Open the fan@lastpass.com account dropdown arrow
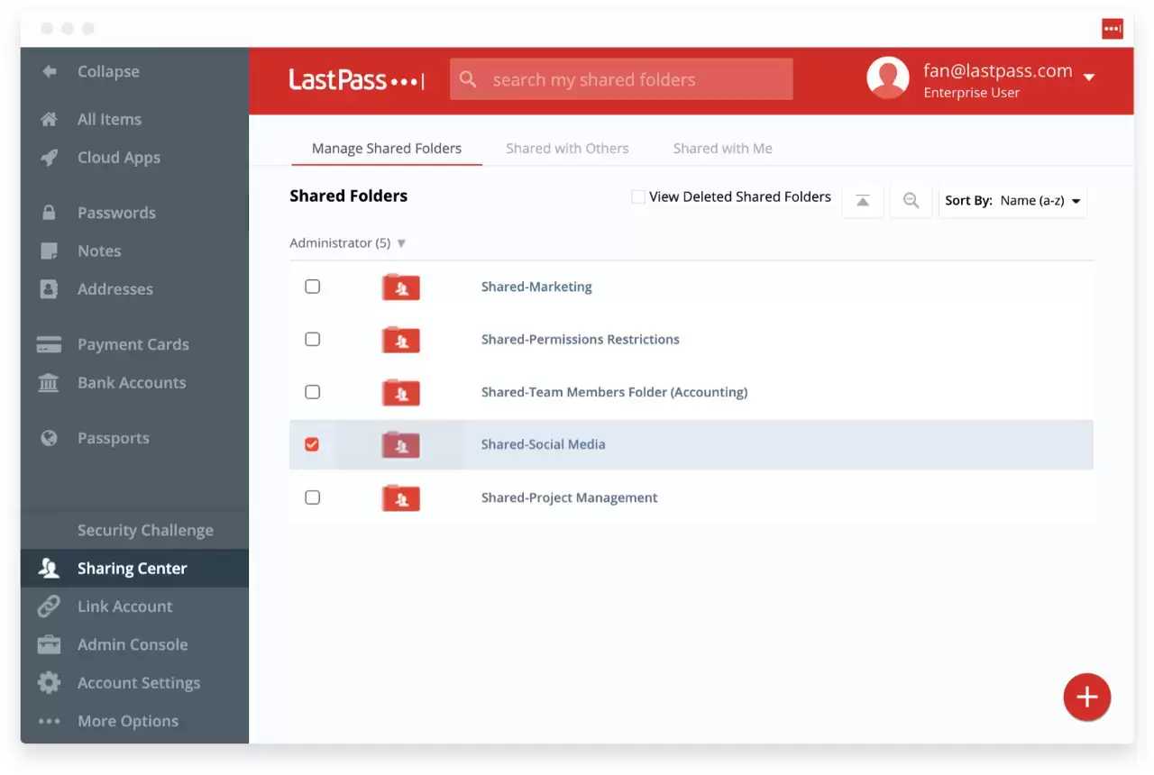The width and height of the screenshot is (1154, 775). 1089,77
